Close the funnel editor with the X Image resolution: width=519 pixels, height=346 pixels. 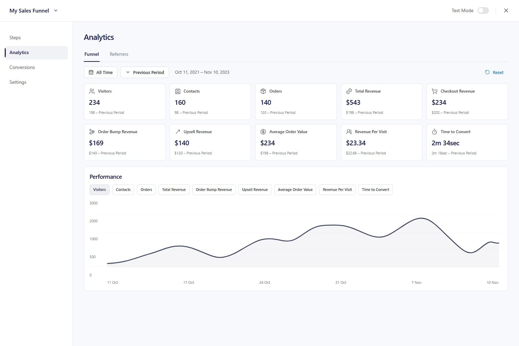point(506,10)
